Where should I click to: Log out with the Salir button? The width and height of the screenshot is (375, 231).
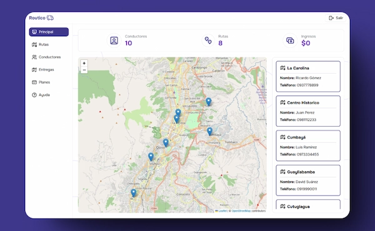[x=336, y=18]
